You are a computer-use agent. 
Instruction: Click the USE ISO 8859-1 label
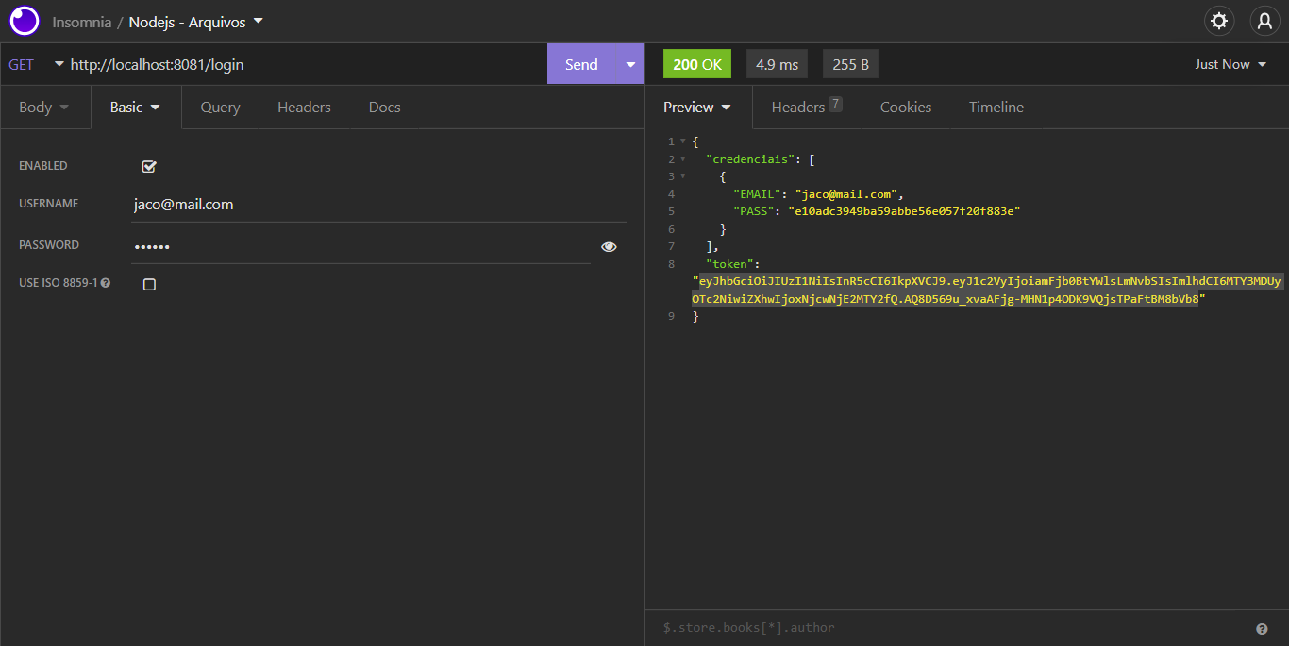tap(59, 283)
